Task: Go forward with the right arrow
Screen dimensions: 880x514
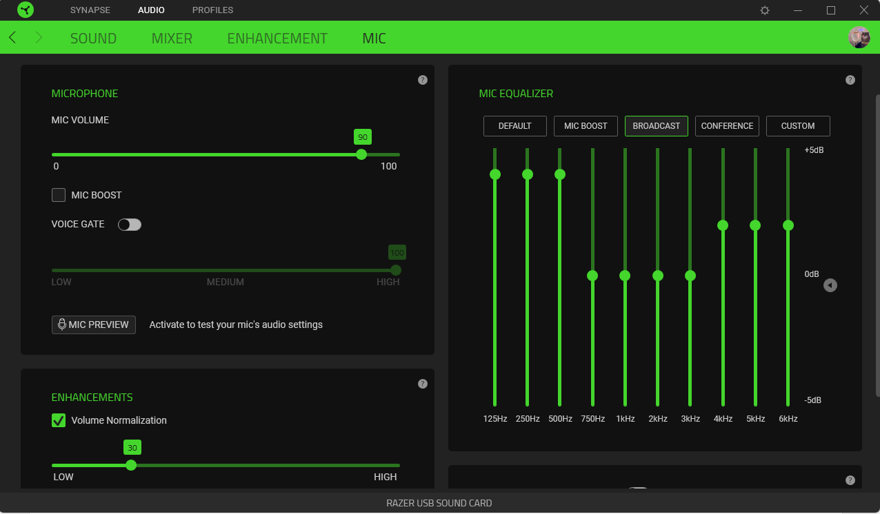Action: pos(39,37)
